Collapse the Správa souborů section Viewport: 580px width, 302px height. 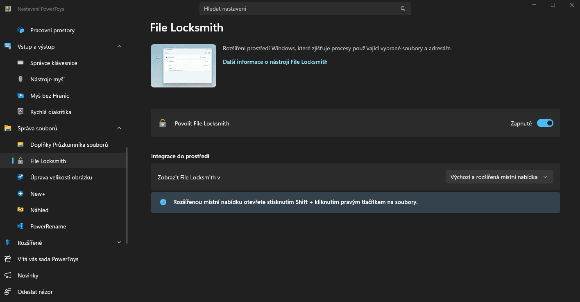(x=119, y=128)
